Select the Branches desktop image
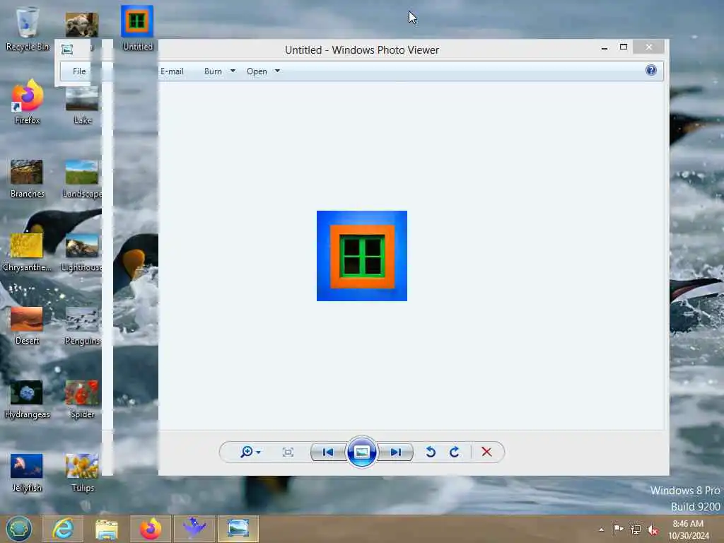This screenshot has width=724, height=543. 28,178
